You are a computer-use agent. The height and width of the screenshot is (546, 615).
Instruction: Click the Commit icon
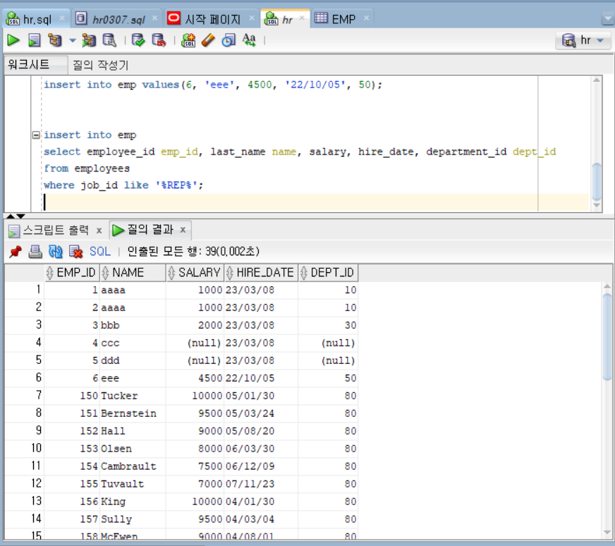(138, 40)
